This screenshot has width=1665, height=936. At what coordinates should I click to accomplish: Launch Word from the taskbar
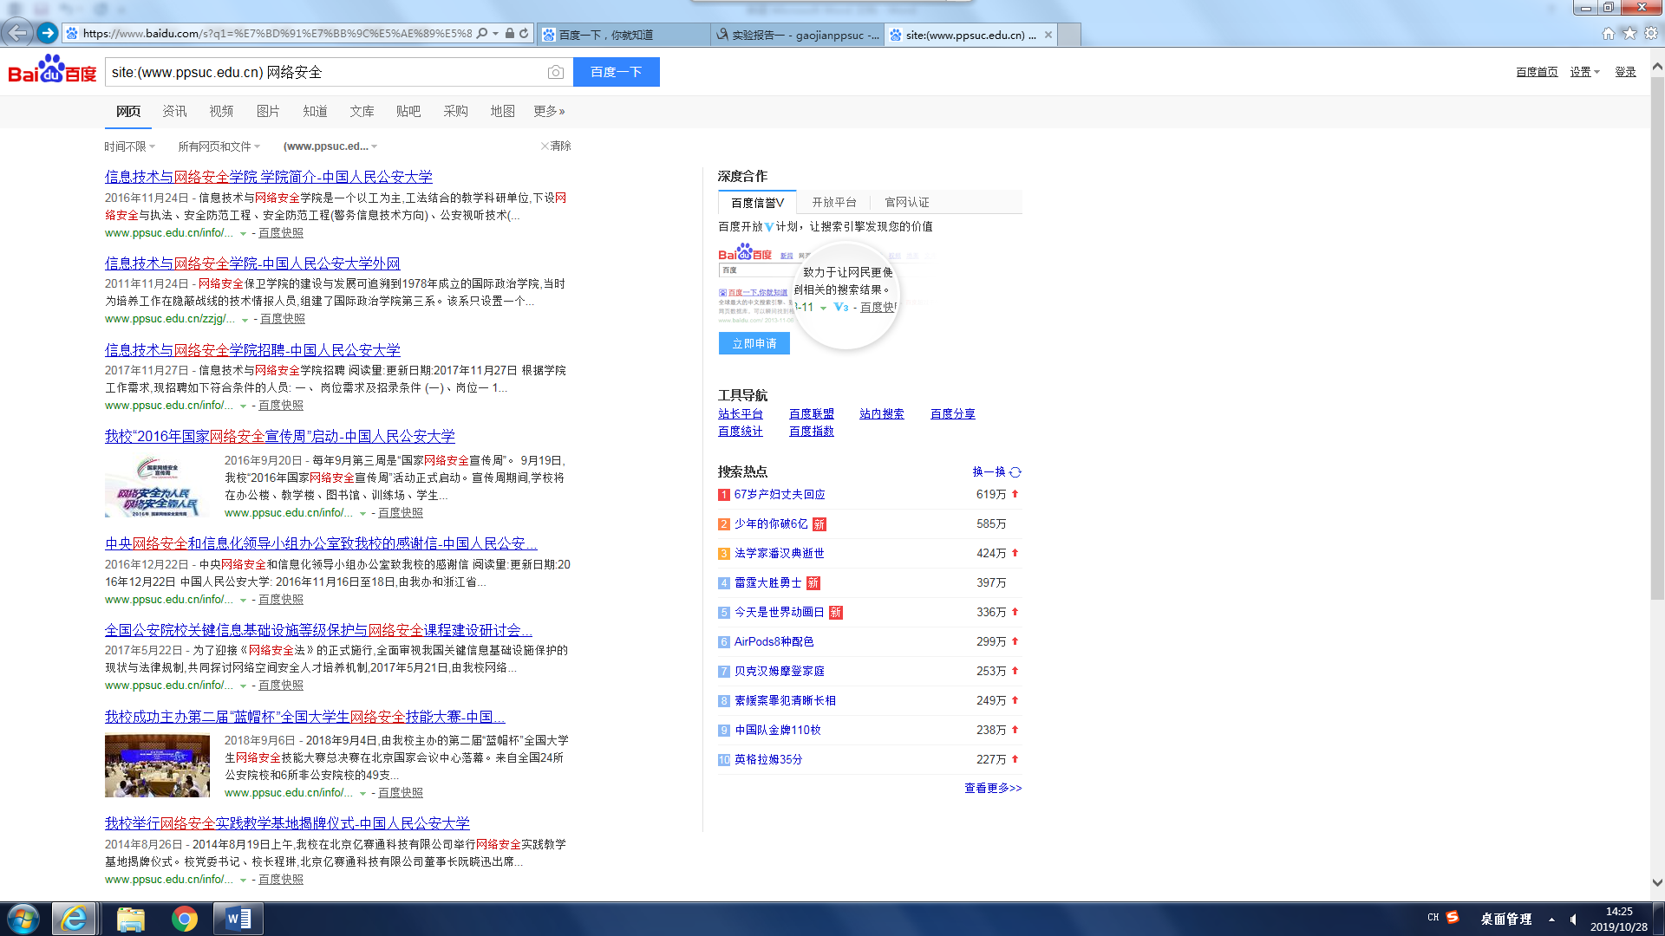238,919
